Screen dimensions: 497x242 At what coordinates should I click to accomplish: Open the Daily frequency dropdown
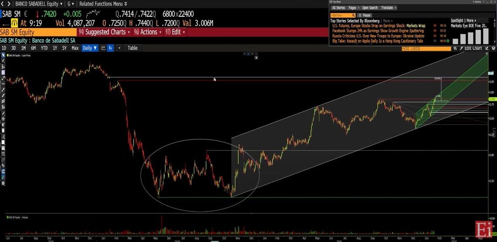click(x=90, y=48)
